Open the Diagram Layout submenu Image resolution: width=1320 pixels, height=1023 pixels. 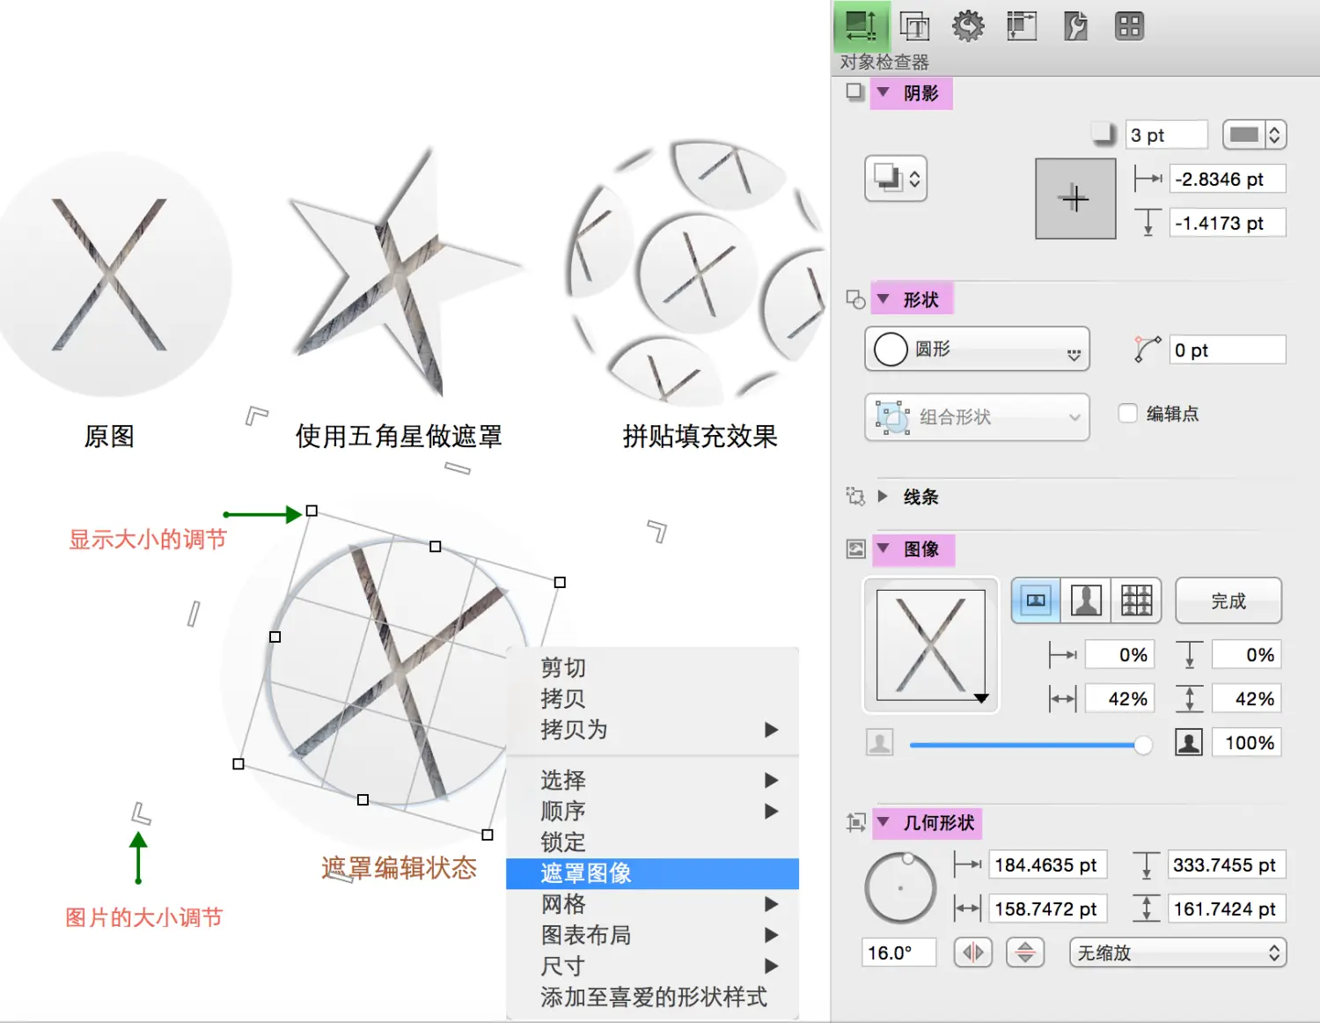tap(652, 935)
